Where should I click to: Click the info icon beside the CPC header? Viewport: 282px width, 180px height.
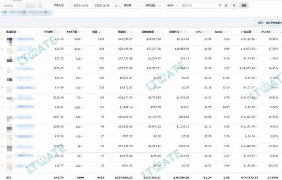coord(203,32)
